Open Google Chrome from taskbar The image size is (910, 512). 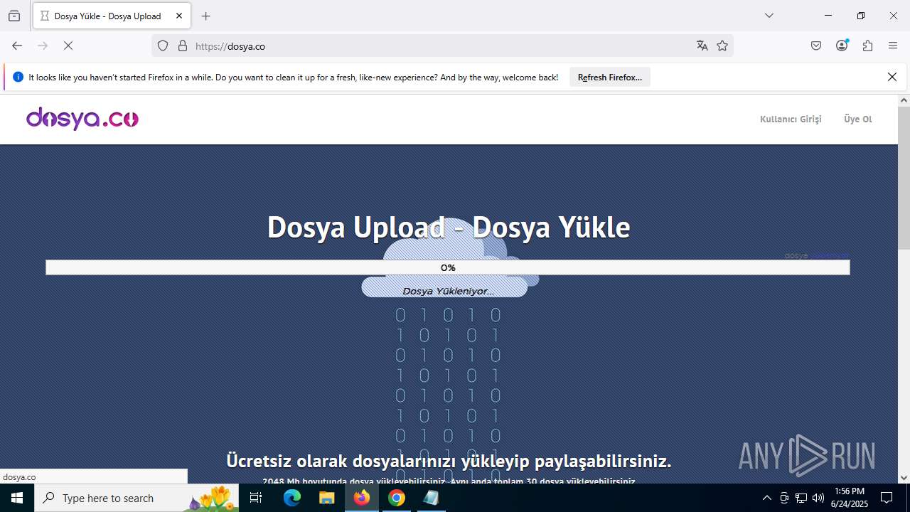click(397, 498)
